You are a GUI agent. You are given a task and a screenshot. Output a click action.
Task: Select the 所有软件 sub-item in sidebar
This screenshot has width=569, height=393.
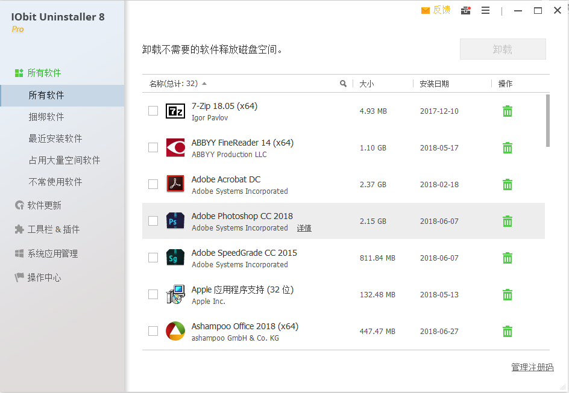[63, 96]
